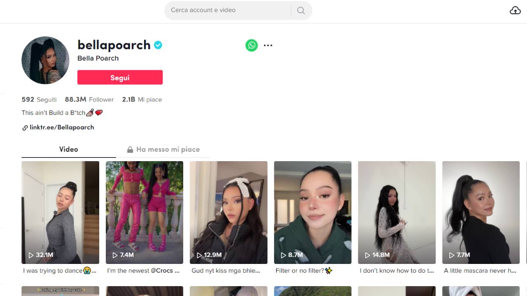Viewport: 527px width, 296px height.
Task: Click the Segui follow button
Action: pyautogui.click(x=120, y=77)
